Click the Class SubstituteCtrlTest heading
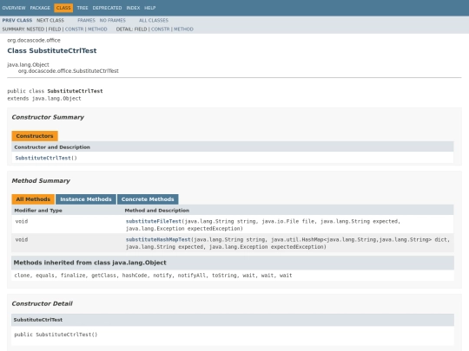 coord(52,50)
